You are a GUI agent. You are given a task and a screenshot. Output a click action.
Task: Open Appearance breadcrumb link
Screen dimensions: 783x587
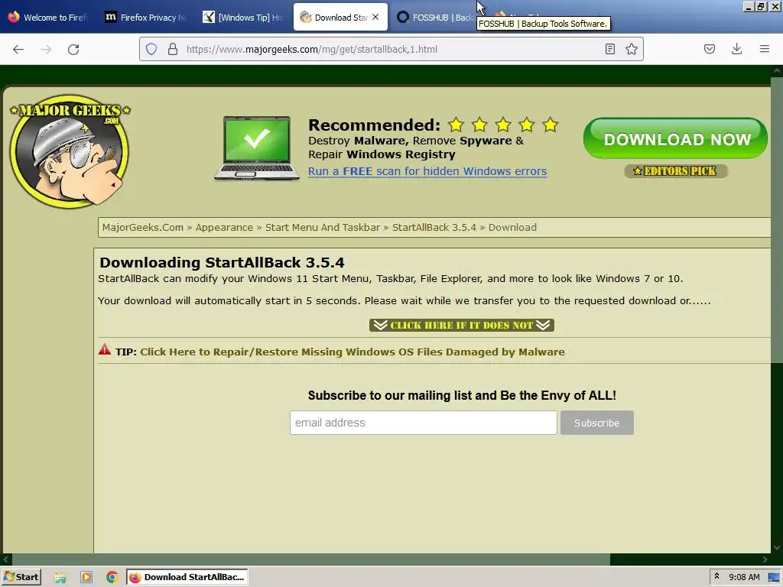224,228
